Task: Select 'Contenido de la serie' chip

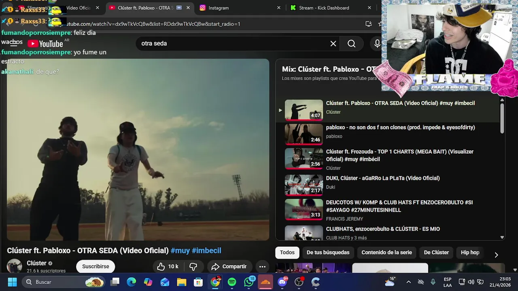Action: (x=386, y=253)
